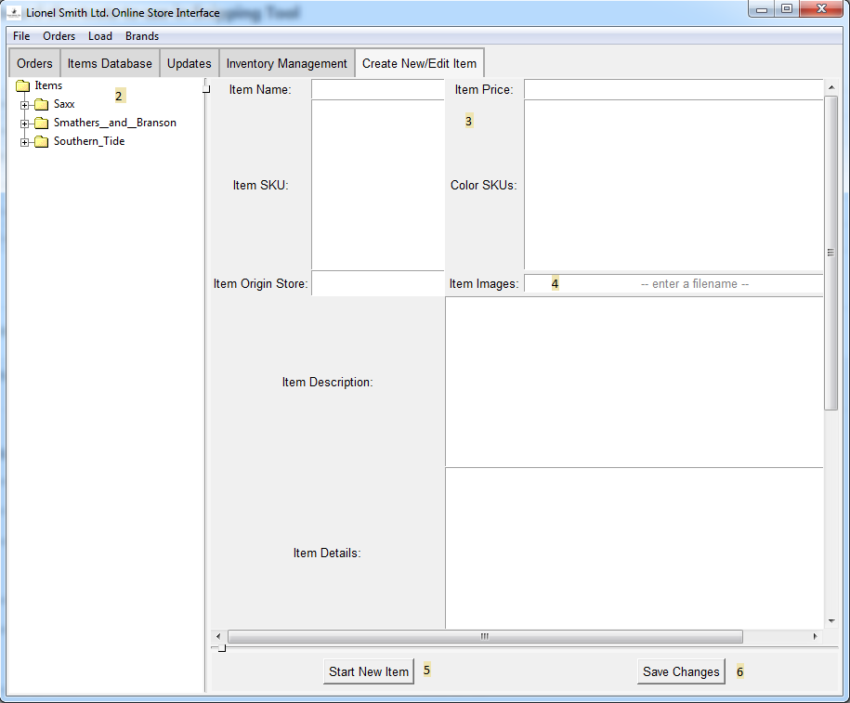Click the Item Name input field

tap(378, 89)
